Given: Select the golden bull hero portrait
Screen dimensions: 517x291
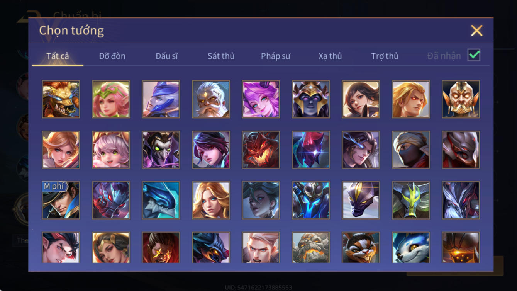Looking at the screenshot, I should [61, 99].
